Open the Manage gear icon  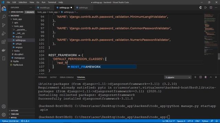click(x=4, y=115)
